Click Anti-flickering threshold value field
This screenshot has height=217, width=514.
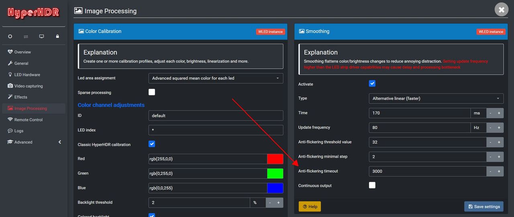(428, 142)
